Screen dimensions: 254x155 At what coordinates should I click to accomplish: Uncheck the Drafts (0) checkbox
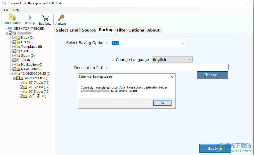14,42
